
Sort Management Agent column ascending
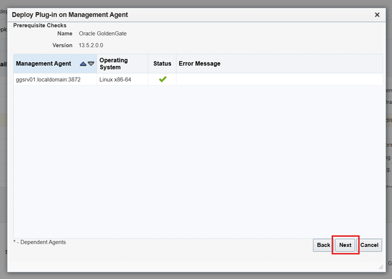[x=83, y=64]
